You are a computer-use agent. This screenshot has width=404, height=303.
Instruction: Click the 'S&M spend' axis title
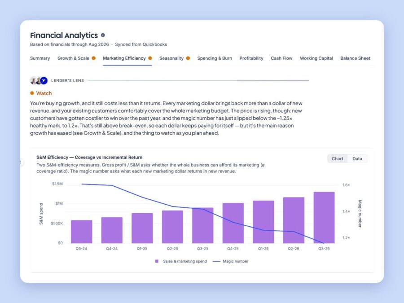(x=41, y=214)
